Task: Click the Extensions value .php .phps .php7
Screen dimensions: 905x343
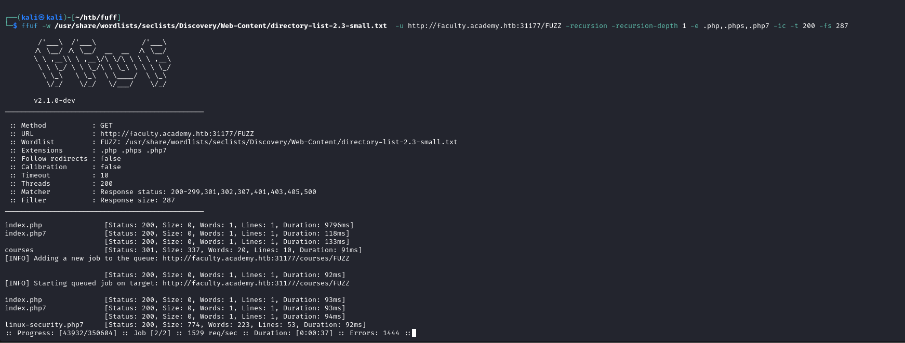Action: click(x=134, y=150)
